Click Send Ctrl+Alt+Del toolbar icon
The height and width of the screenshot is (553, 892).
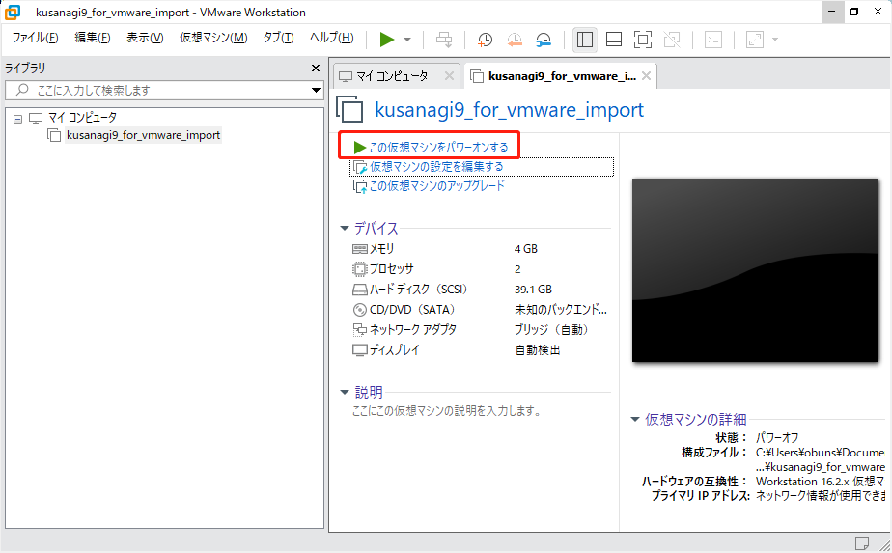click(x=444, y=40)
